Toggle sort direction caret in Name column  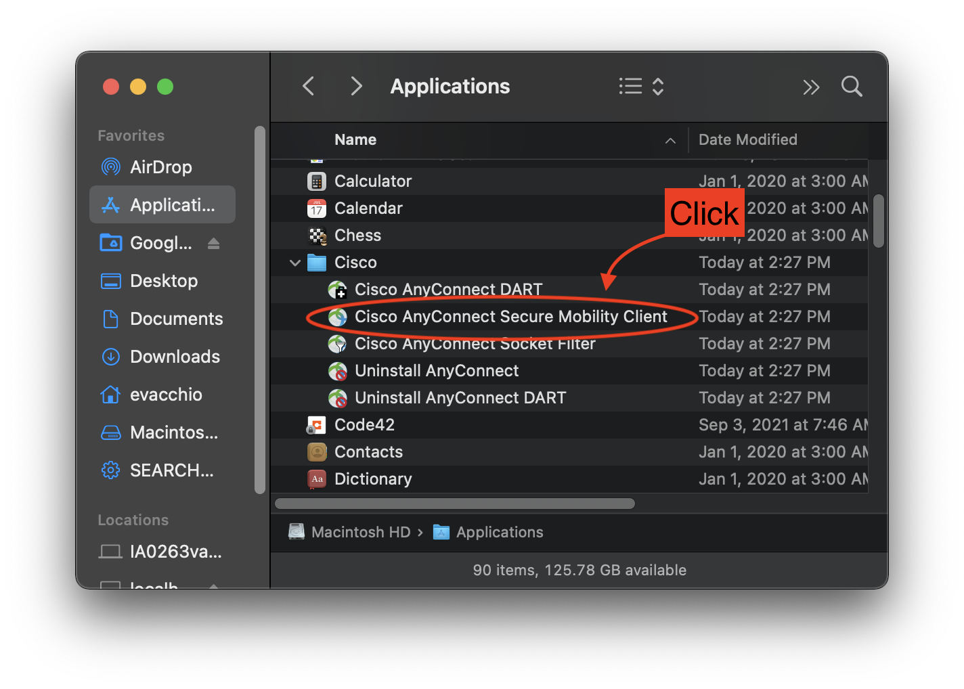pos(670,141)
